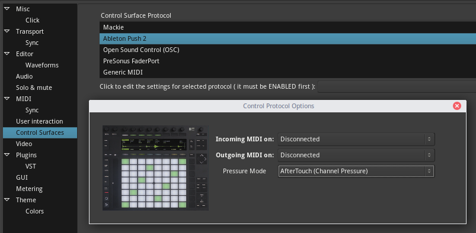
Task: Select the Control Surfaces page
Action: [40, 132]
